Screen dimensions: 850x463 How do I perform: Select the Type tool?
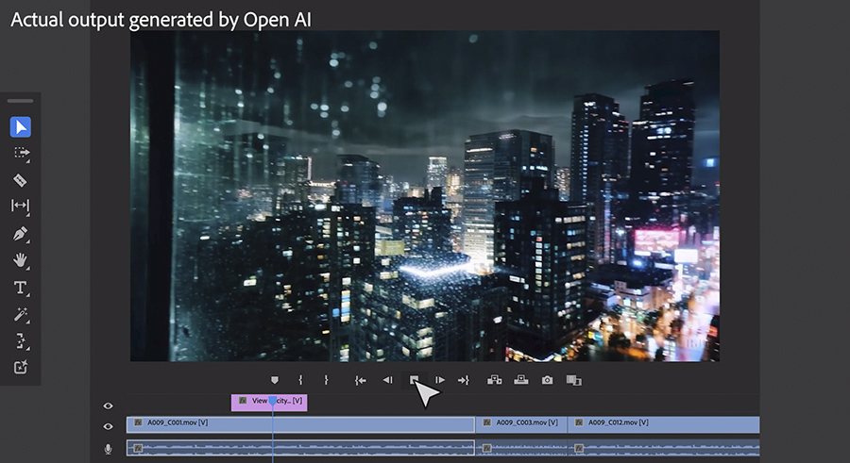21,288
